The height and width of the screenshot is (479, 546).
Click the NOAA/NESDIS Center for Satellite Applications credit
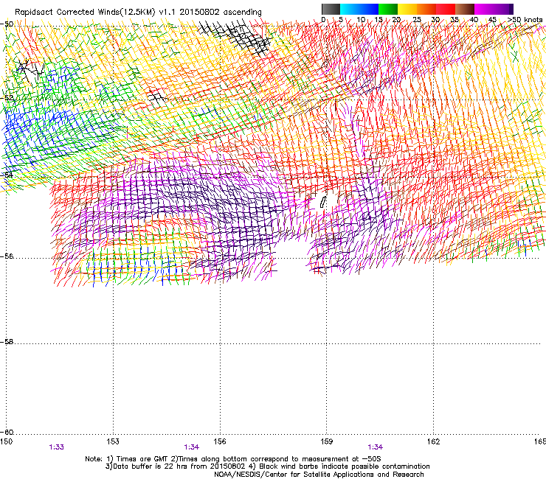[319, 475]
